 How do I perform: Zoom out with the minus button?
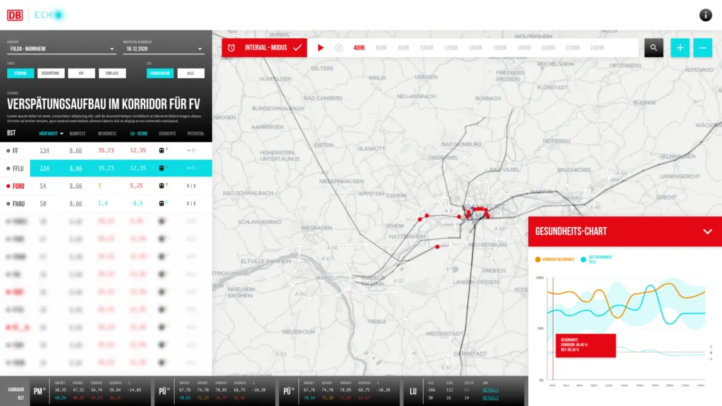pyautogui.click(x=703, y=48)
